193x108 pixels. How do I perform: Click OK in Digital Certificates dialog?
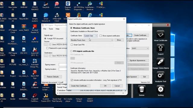click(105, 86)
